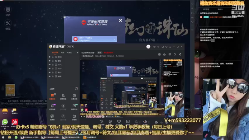Open the Windows Start menu
The height and width of the screenshot is (140, 249).
(3, 138)
